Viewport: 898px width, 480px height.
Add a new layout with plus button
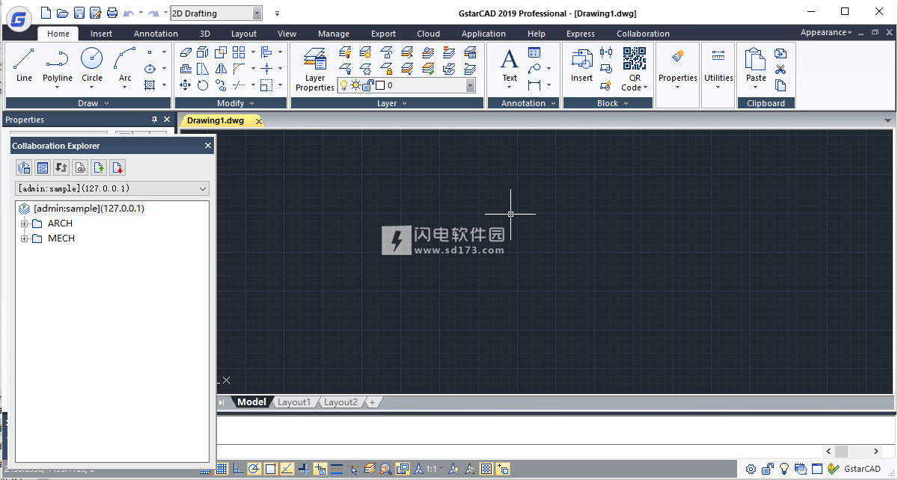(373, 401)
